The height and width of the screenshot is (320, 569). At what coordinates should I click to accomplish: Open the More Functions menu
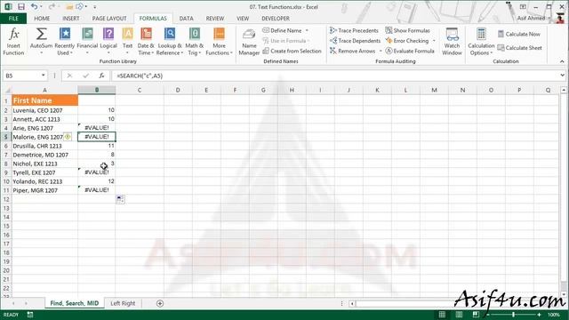(219, 42)
